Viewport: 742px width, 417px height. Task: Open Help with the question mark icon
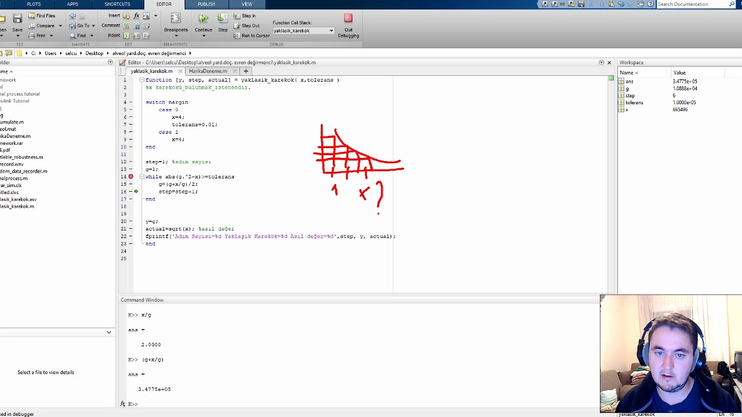[x=650, y=4]
